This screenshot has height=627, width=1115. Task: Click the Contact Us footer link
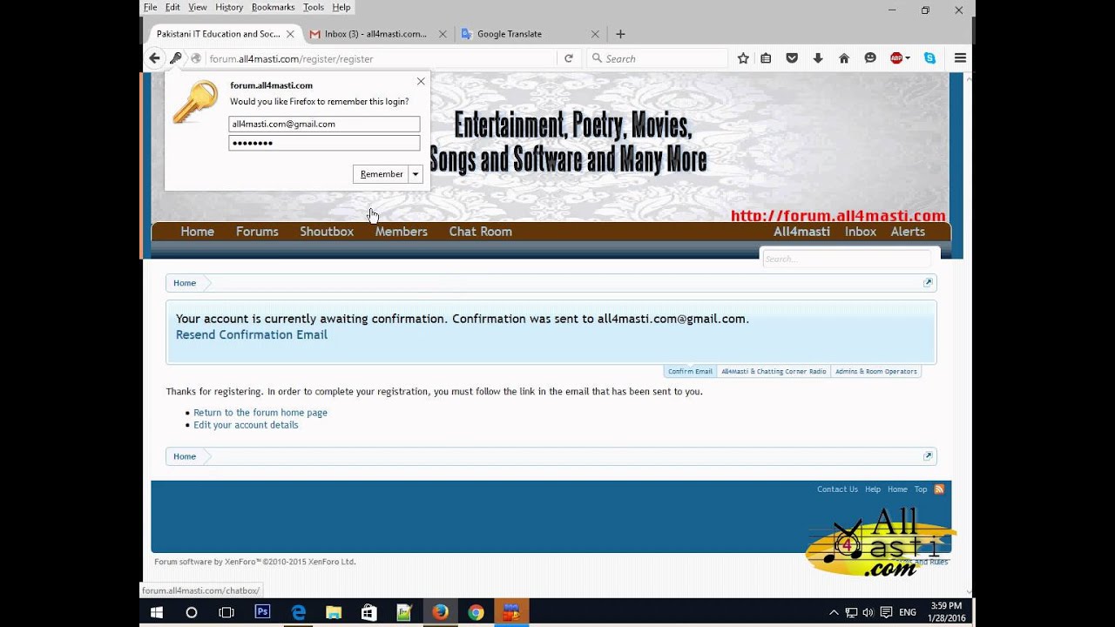pos(837,489)
